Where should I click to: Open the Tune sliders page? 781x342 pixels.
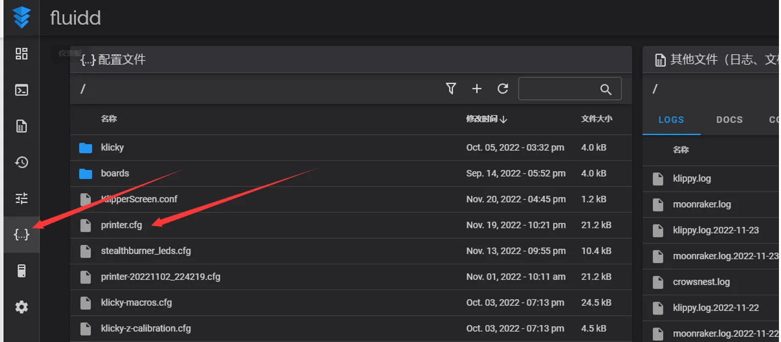(22, 199)
